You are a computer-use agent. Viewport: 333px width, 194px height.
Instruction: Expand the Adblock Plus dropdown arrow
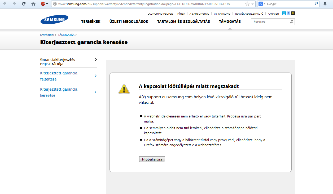47,4
